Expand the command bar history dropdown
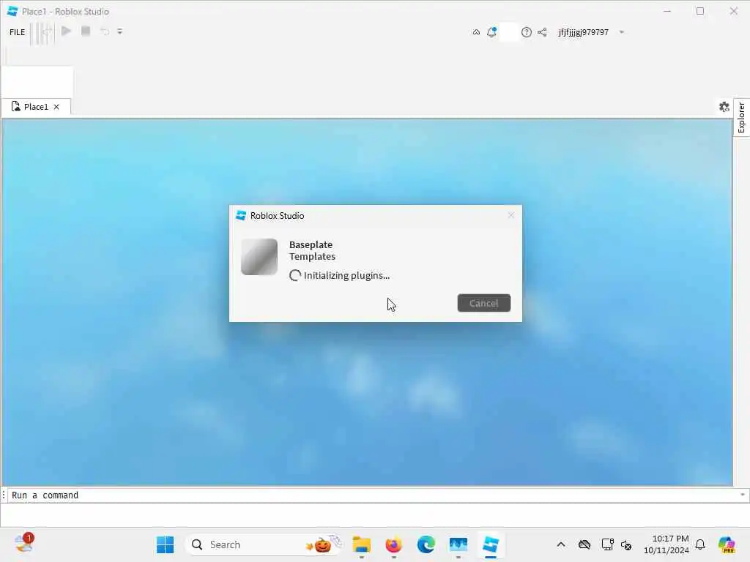Screen dimensions: 750x562 743,495
